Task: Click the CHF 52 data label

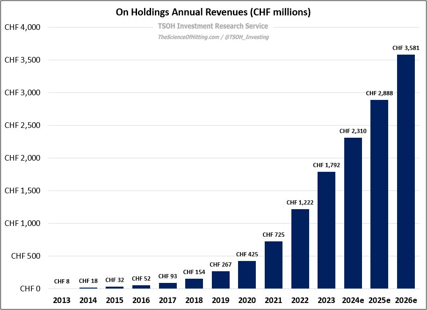Action: pos(141,279)
